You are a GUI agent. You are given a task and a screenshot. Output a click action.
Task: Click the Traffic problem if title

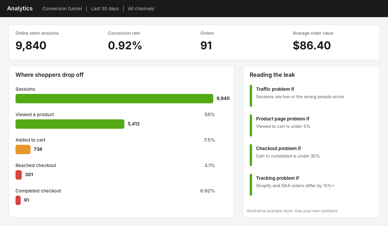click(275, 89)
